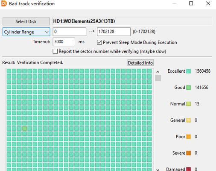Uncheck Prevent Sleep Mode During Execution
Viewport: 216px width, 171px height.
[99, 42]
